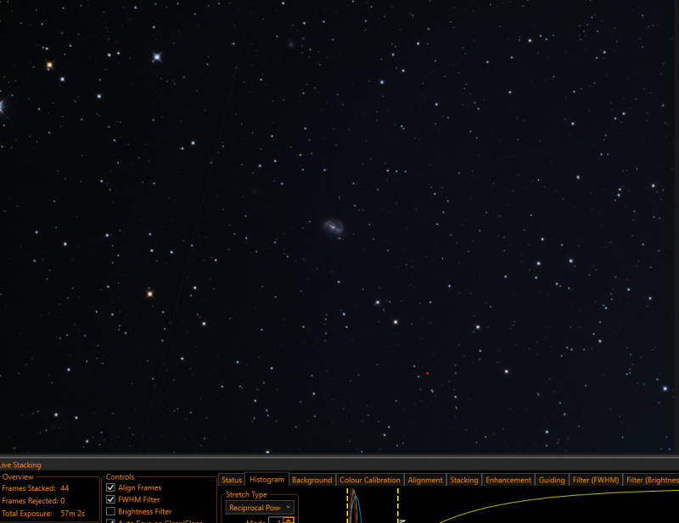Toggle the Auto Save checkbox

coord(110,520)
